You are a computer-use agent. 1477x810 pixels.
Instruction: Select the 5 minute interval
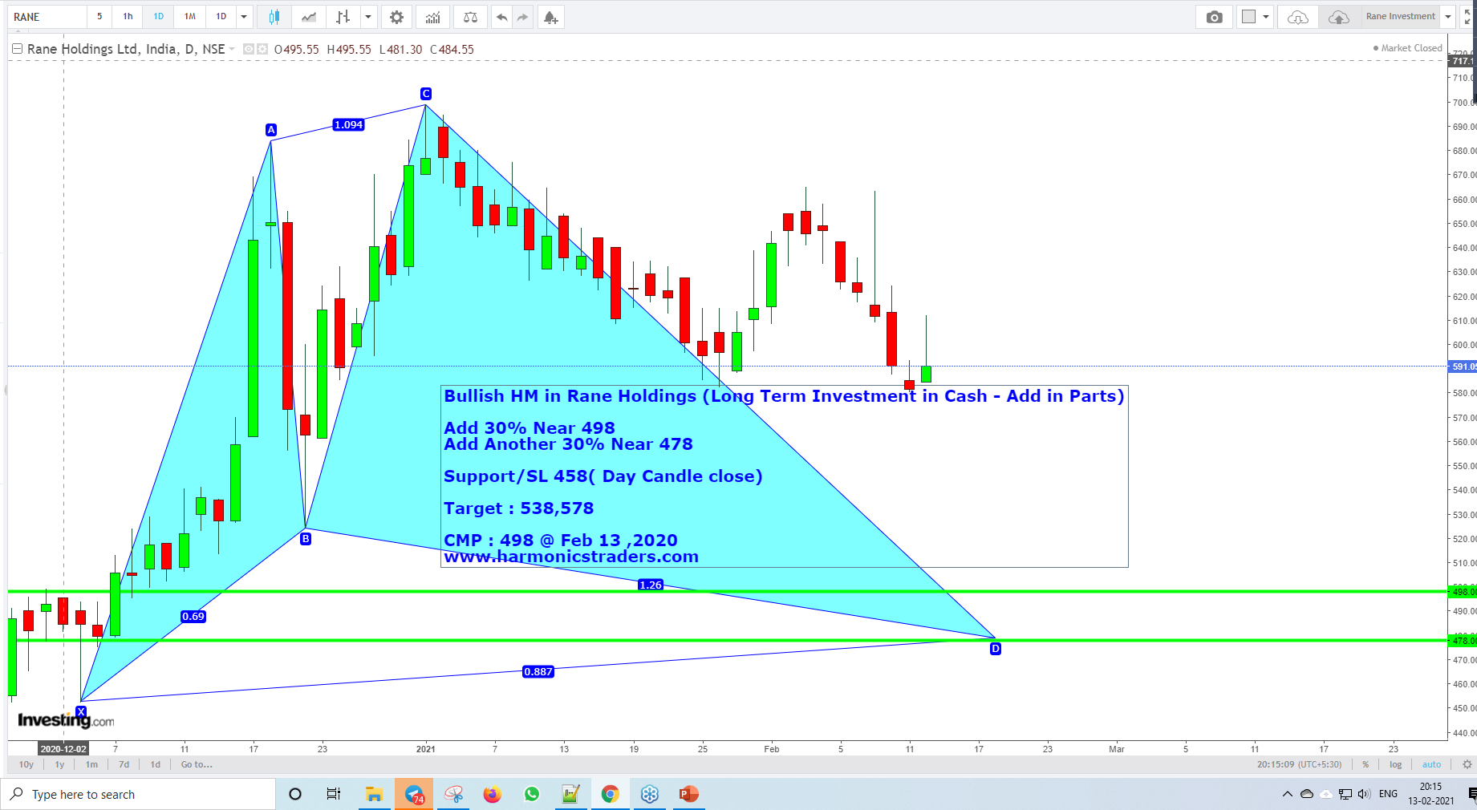[x=99, y=17]
